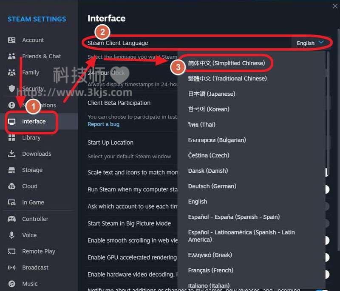
Task: Open the Cloud settings page
Action: [39, 186]
